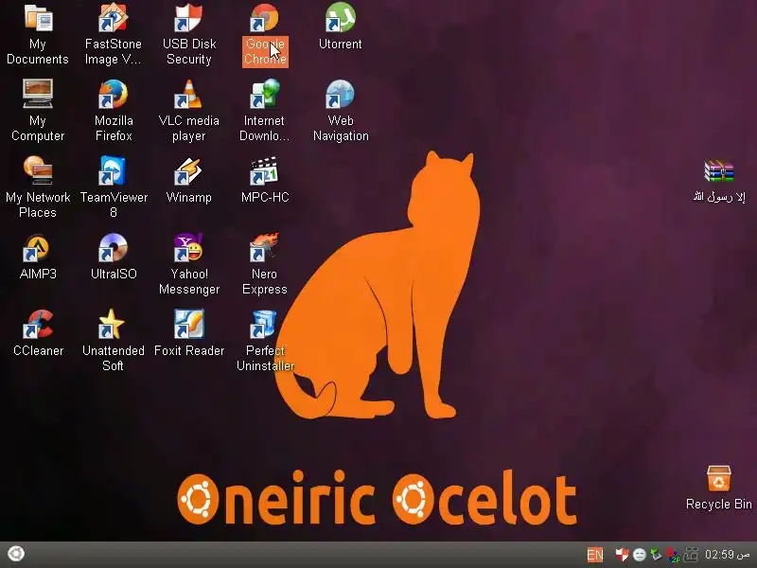Switch the EN language indicator
This screenshot has width=757, height=568.
595,555
